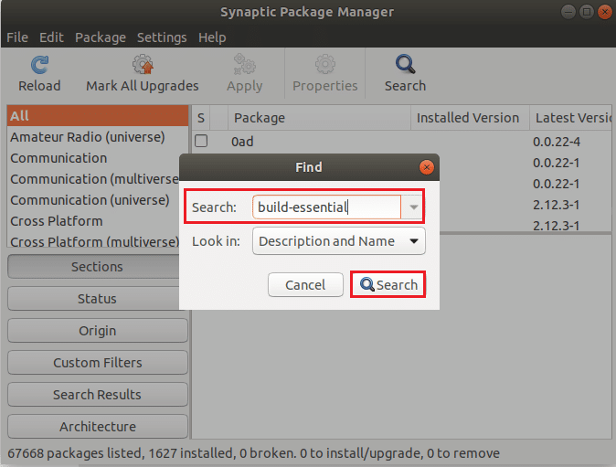616x467 pixels.
Task: Click the Mark All Upgrades icon
Action: tap(142, 65)
